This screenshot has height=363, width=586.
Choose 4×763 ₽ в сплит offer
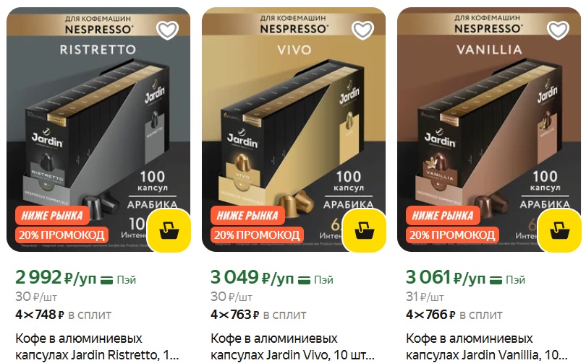point(258,315)
